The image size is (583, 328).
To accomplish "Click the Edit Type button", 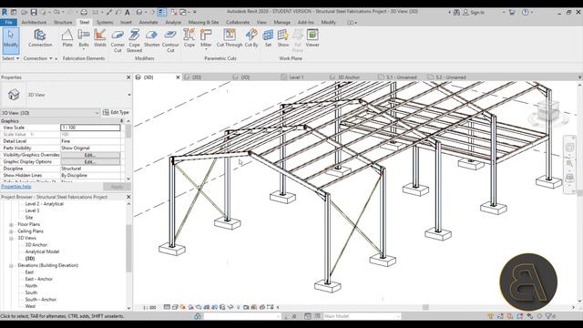I will coord(116,112).
